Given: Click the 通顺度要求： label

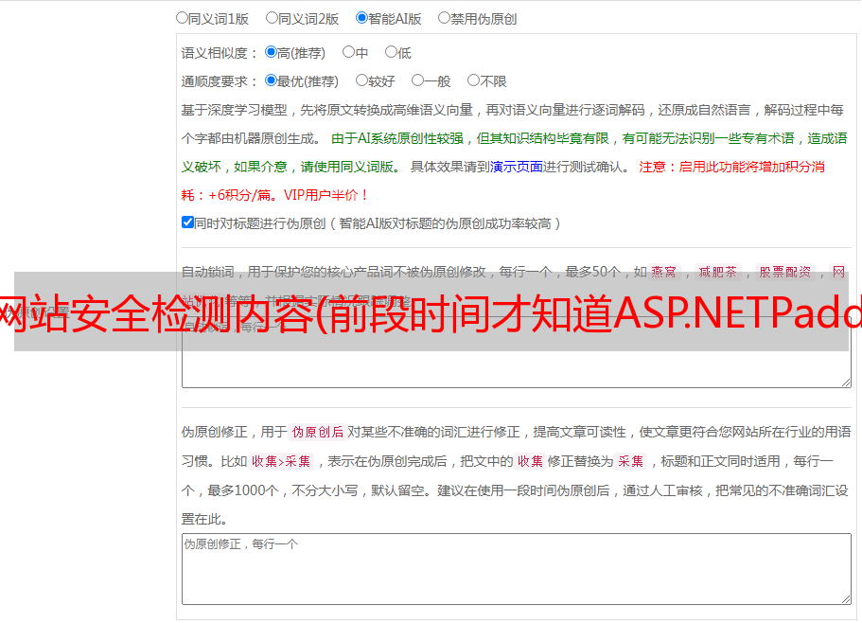Looking at the screenshot, I should [219, 81].
